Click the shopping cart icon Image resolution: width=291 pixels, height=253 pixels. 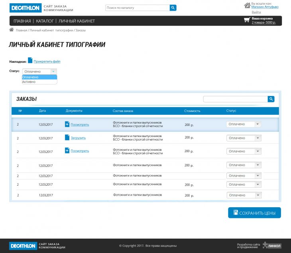point(247,20)
